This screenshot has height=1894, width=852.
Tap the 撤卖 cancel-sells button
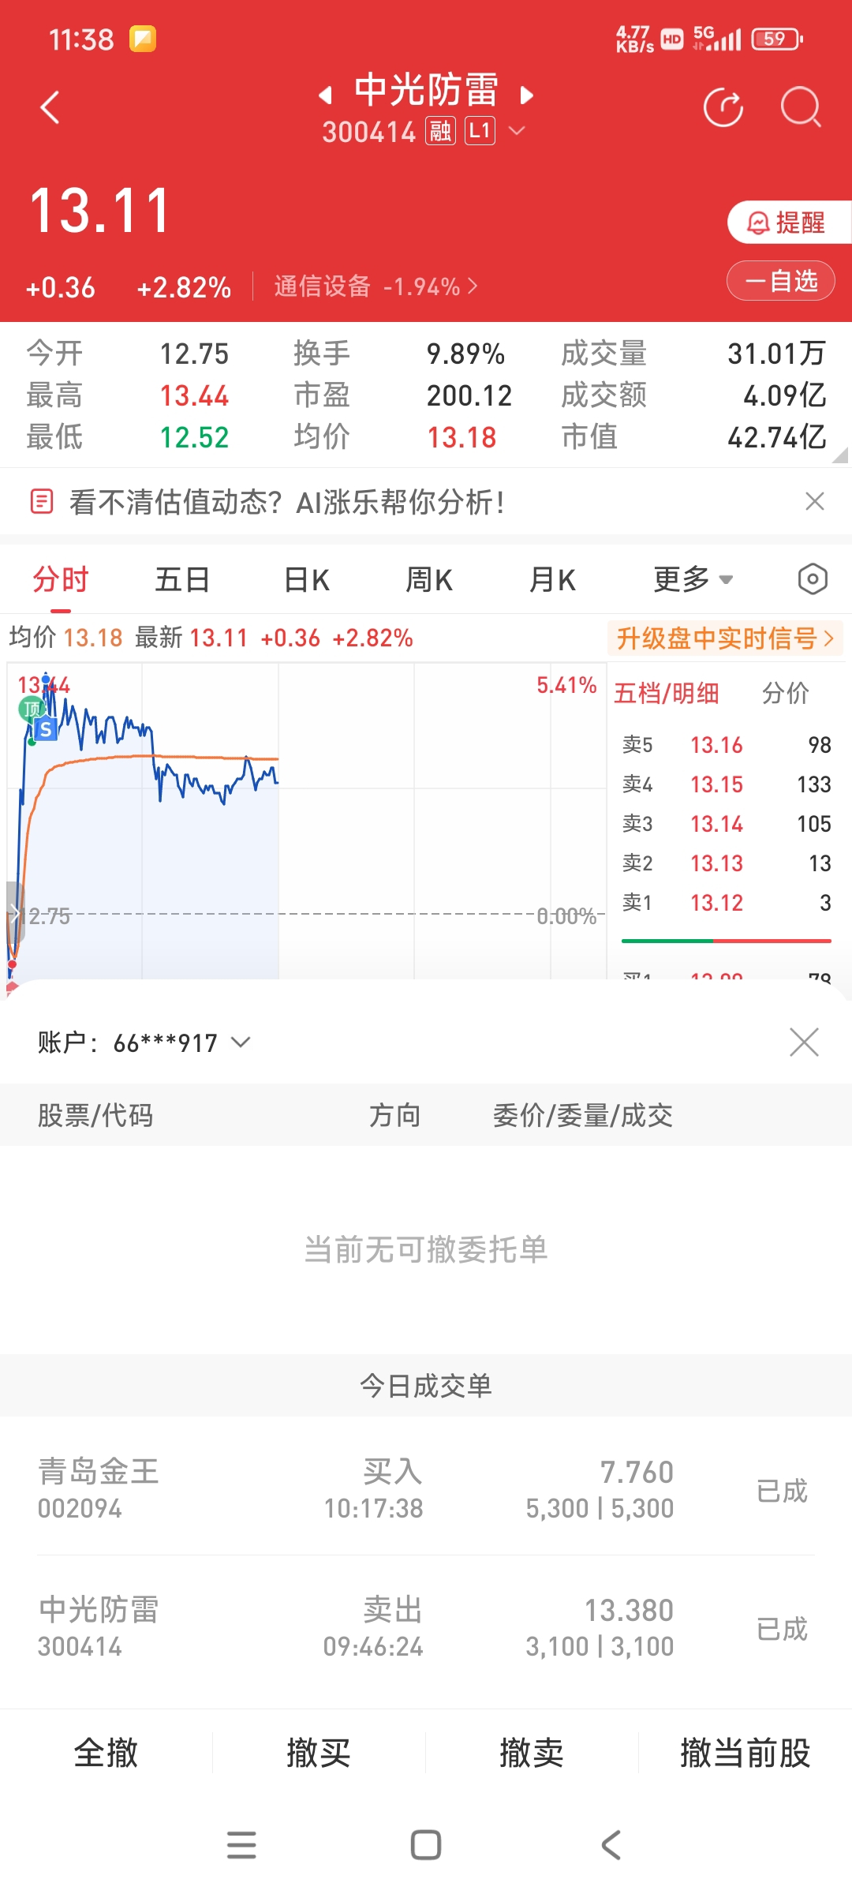pyautogui.click(x=532, y=1754)
